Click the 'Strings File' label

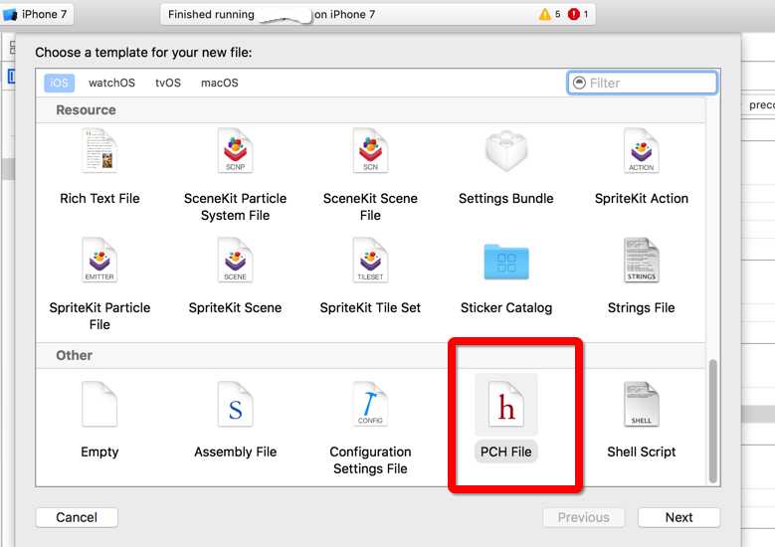641,307
